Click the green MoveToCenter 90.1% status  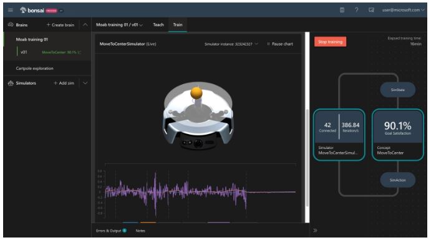click(x=61, y=52)
